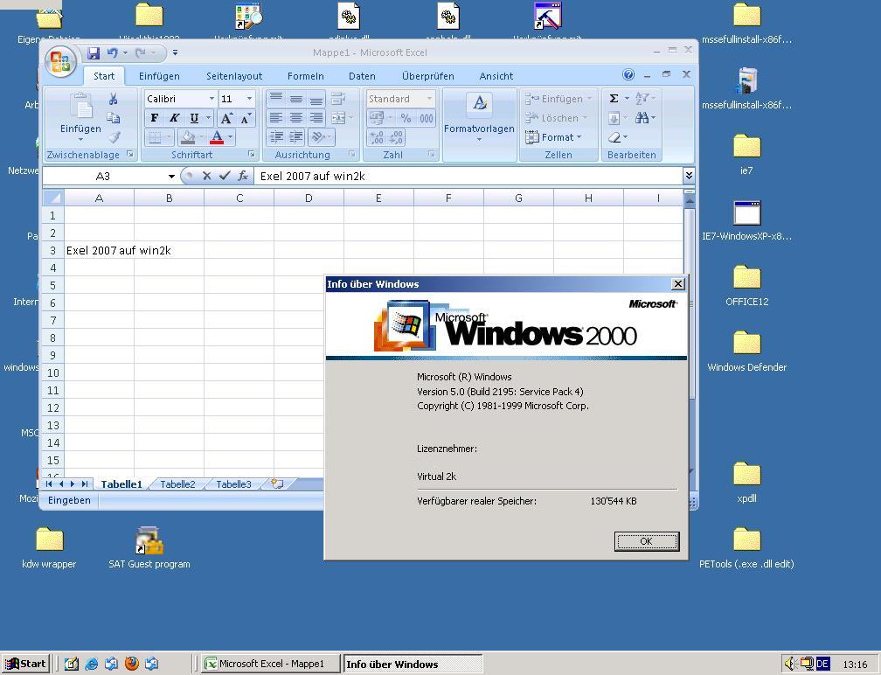
Task: Toggle bold formatting (F)
Action: coord(155,118)
